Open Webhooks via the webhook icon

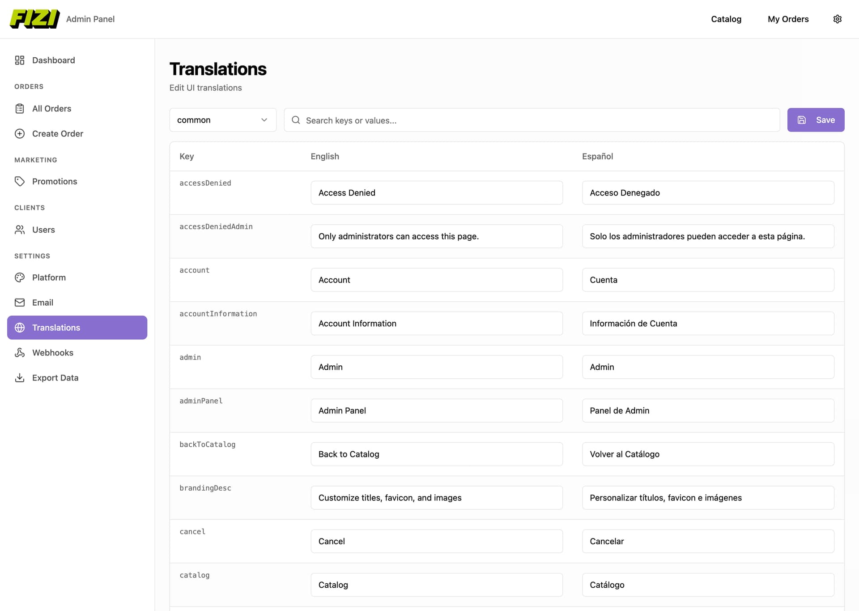20,353
